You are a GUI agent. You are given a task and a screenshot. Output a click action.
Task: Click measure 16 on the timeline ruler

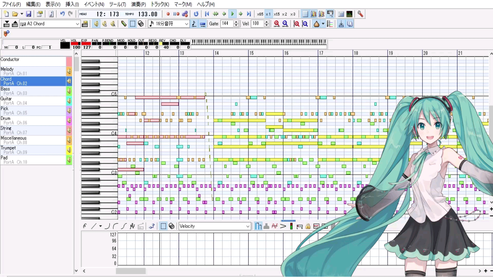[x=286, y=53]
